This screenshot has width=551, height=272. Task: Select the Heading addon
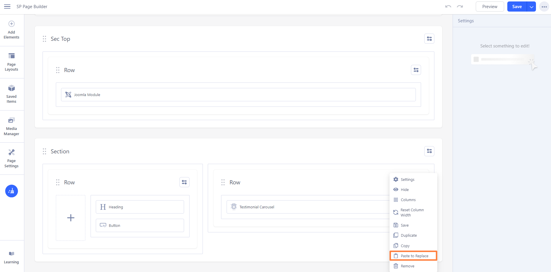140,207
